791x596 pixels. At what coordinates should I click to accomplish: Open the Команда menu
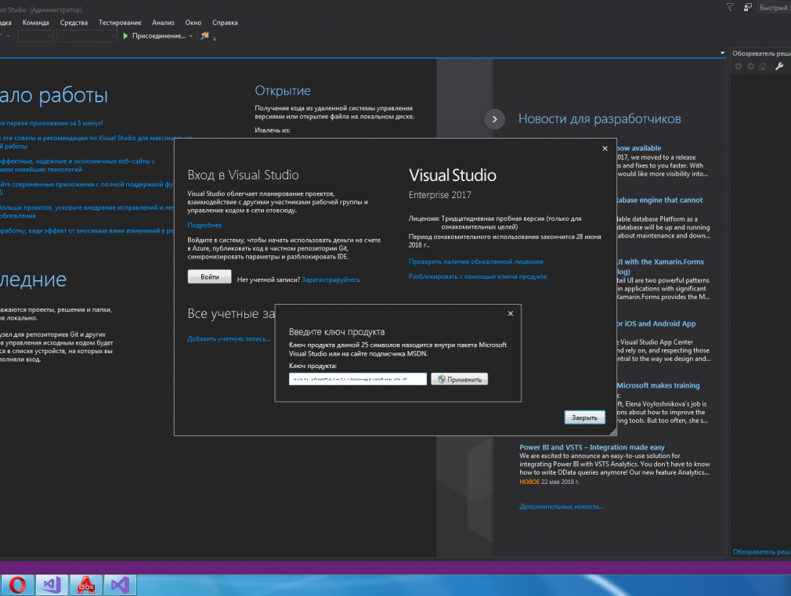(36, 23)
